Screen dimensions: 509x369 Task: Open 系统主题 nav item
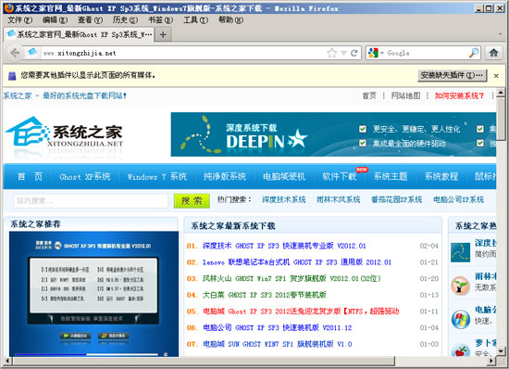coord(391,176)
